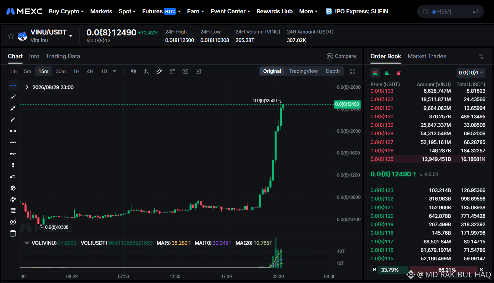Switch to the Trading Data tab
Image resolution: width=494 pixels, height=283 pixels.
pyautogui.click(x=63, y=56)
